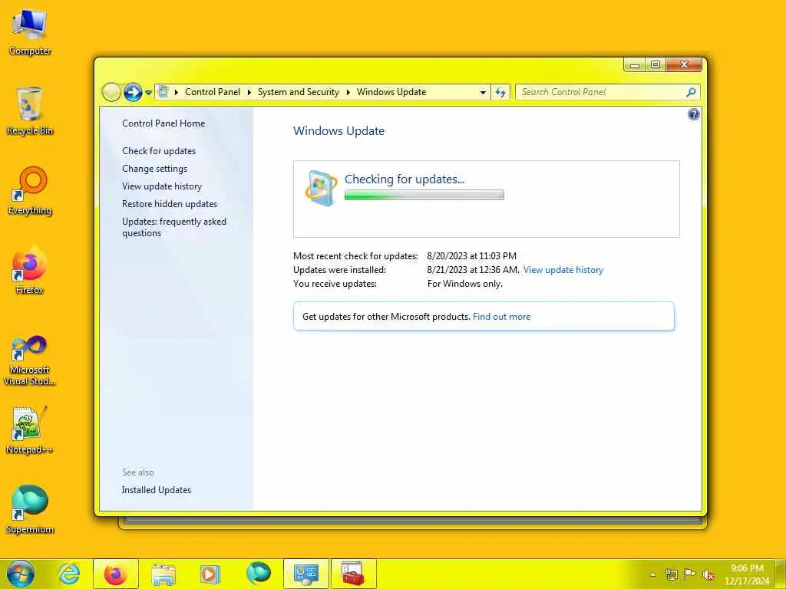Expand the arrow after Control Panel breadcrumb
786x589 pixels.
click(x=249, y=92)
